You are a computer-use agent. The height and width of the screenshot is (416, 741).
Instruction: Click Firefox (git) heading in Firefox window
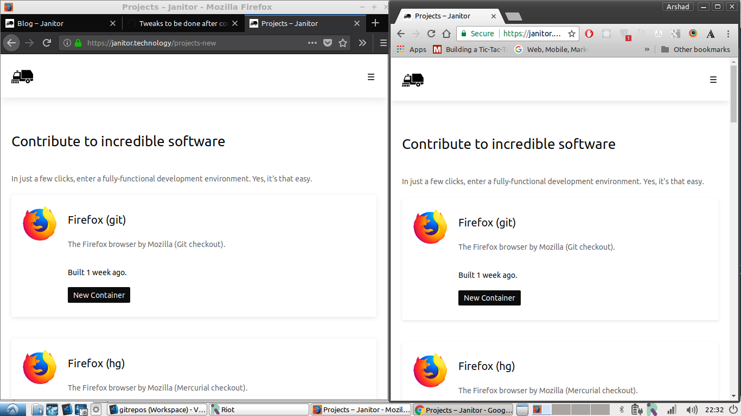click(x=97, y=220)
